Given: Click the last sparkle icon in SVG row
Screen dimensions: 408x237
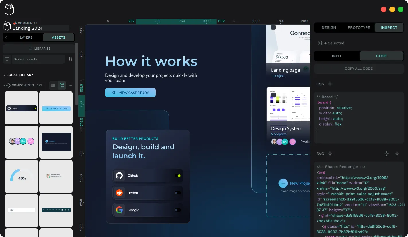Looking at the screenshot, I should (x=397, y=154).
